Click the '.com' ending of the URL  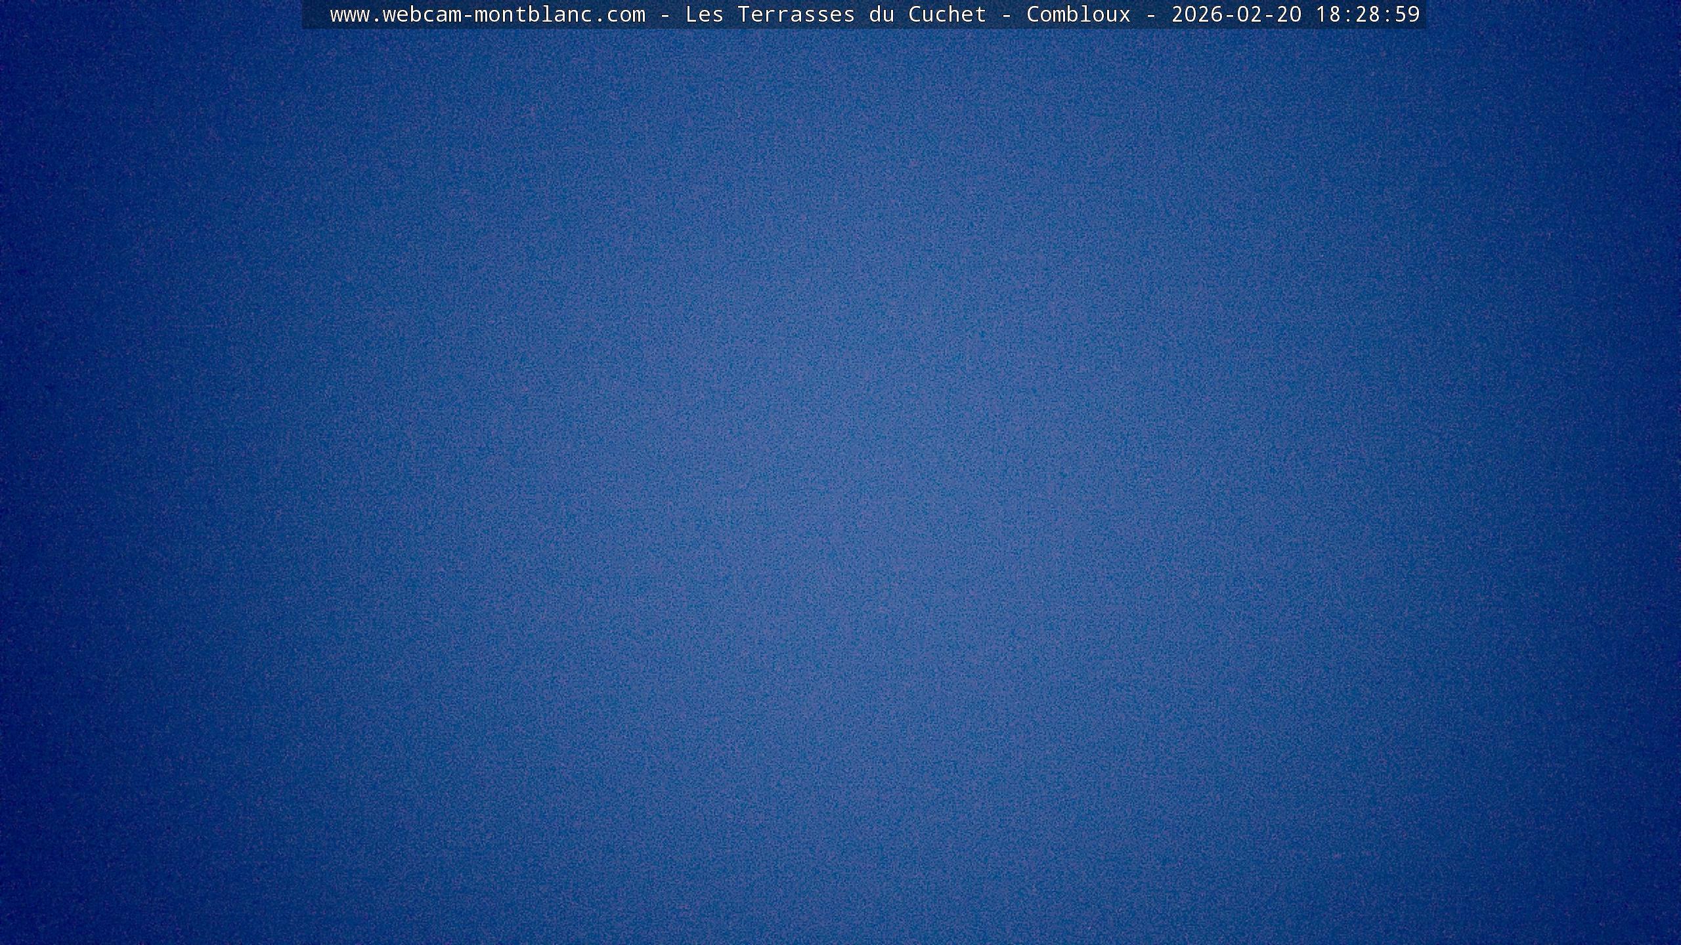coord(619,14)
